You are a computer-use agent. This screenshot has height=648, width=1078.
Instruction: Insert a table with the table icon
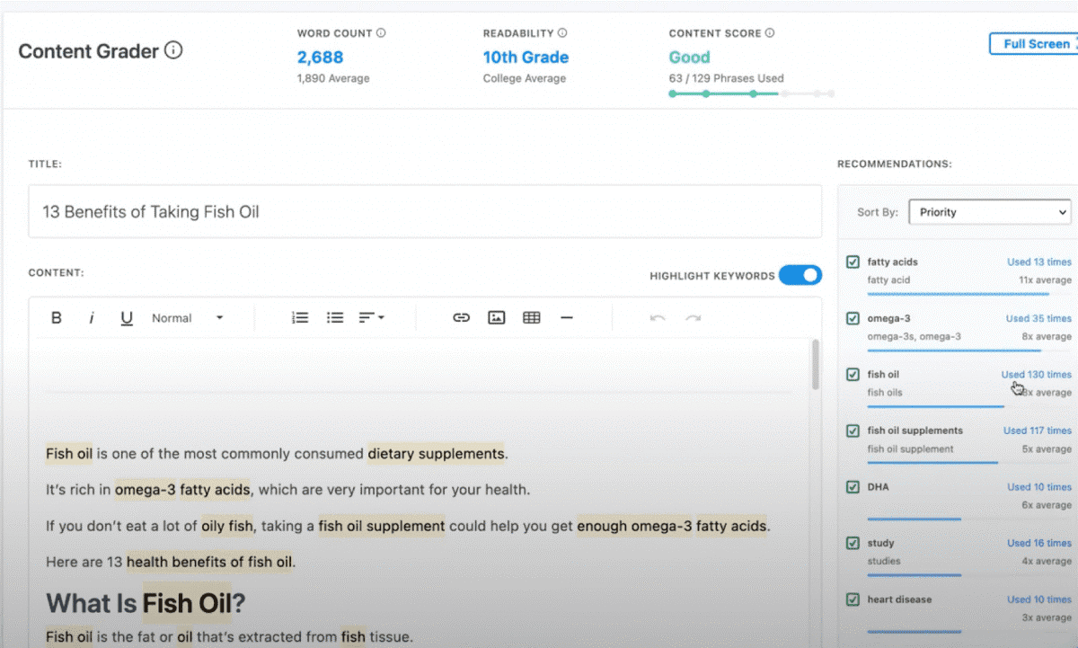532,317
